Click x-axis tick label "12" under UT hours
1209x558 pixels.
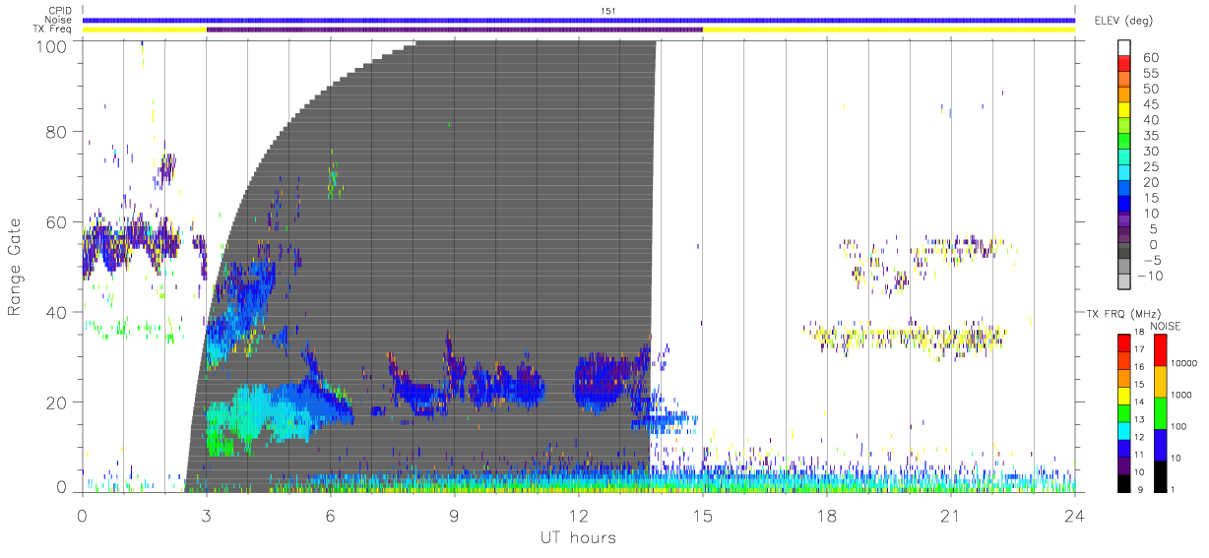point(578,515)
